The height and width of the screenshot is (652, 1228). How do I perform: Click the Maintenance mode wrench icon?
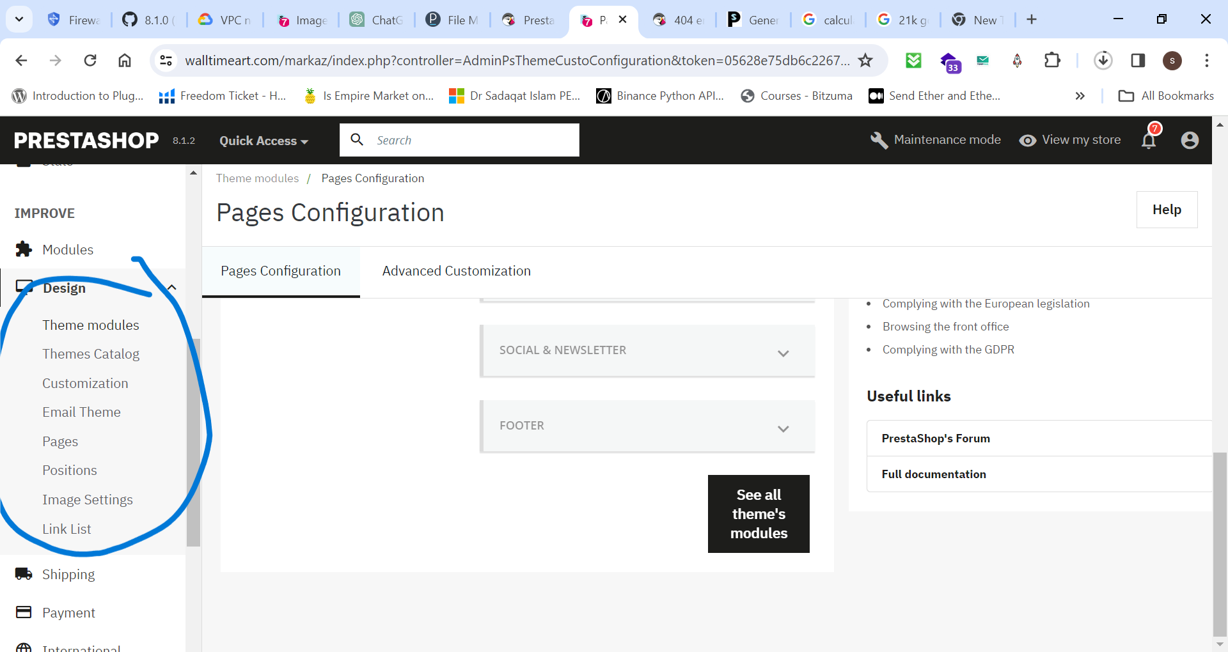click(879, 140)
